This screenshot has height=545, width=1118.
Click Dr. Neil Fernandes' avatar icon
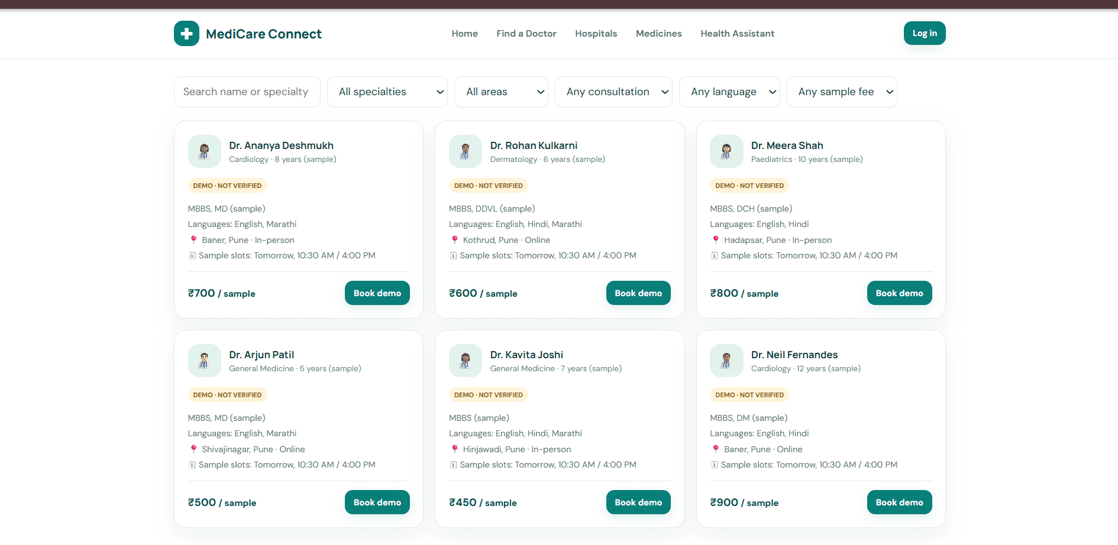(726, 361)
